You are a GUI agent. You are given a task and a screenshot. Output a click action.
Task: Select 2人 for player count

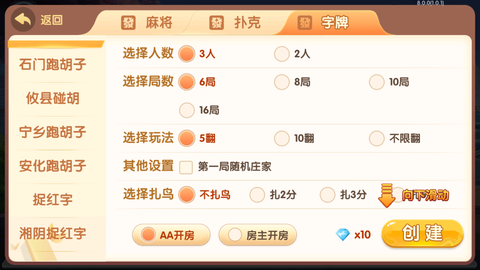281,53
